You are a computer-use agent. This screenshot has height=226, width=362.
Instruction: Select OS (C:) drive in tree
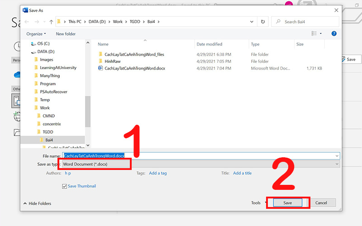point(40,43)
